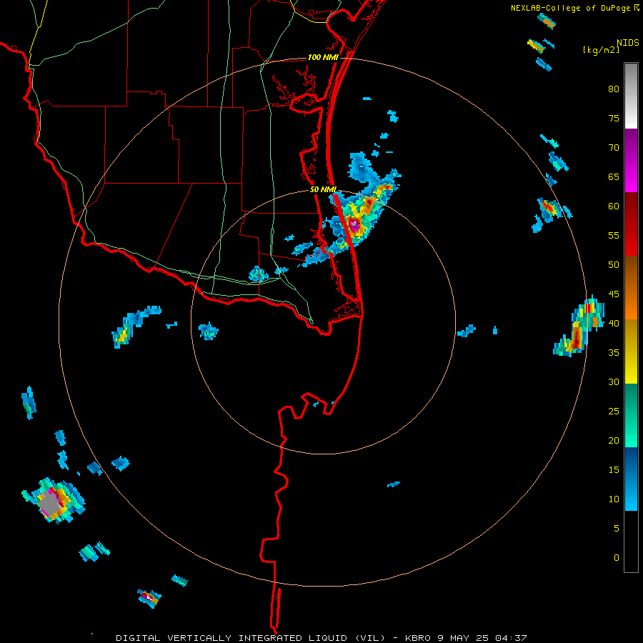Pick the magenta-purple segment of the color bar
643x643 pixels.
[631, 160]
